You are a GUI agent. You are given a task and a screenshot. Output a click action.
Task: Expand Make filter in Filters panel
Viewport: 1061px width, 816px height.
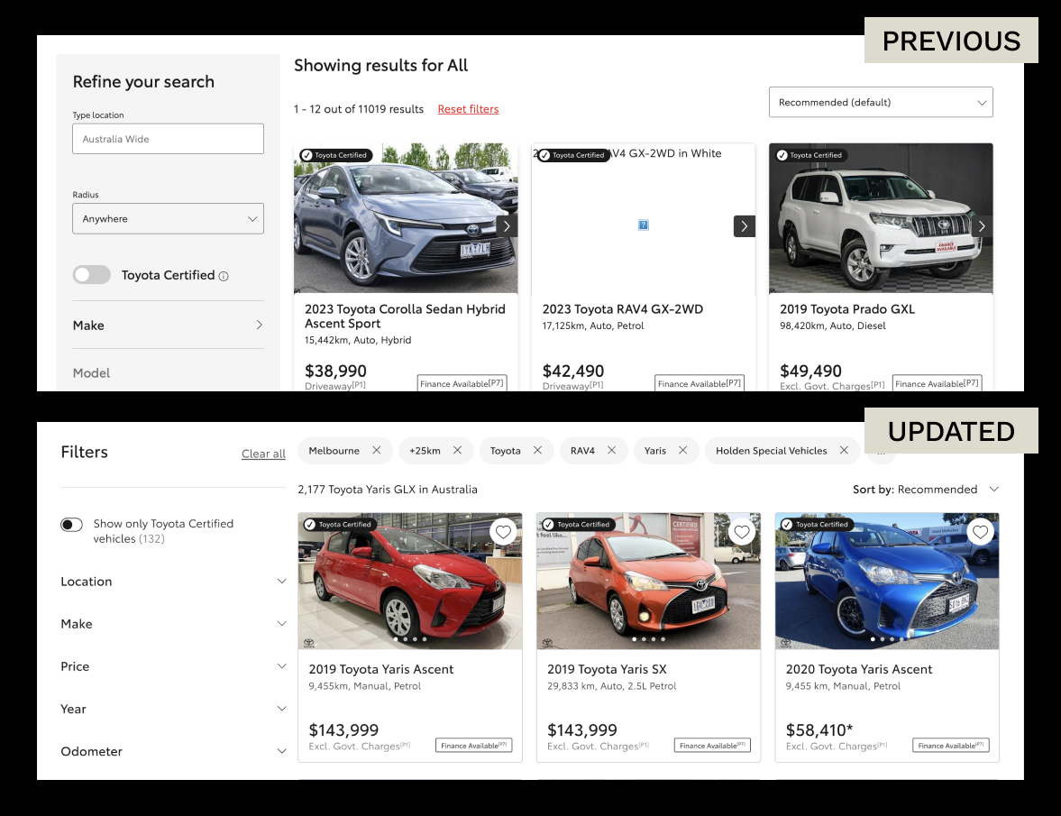173,624
